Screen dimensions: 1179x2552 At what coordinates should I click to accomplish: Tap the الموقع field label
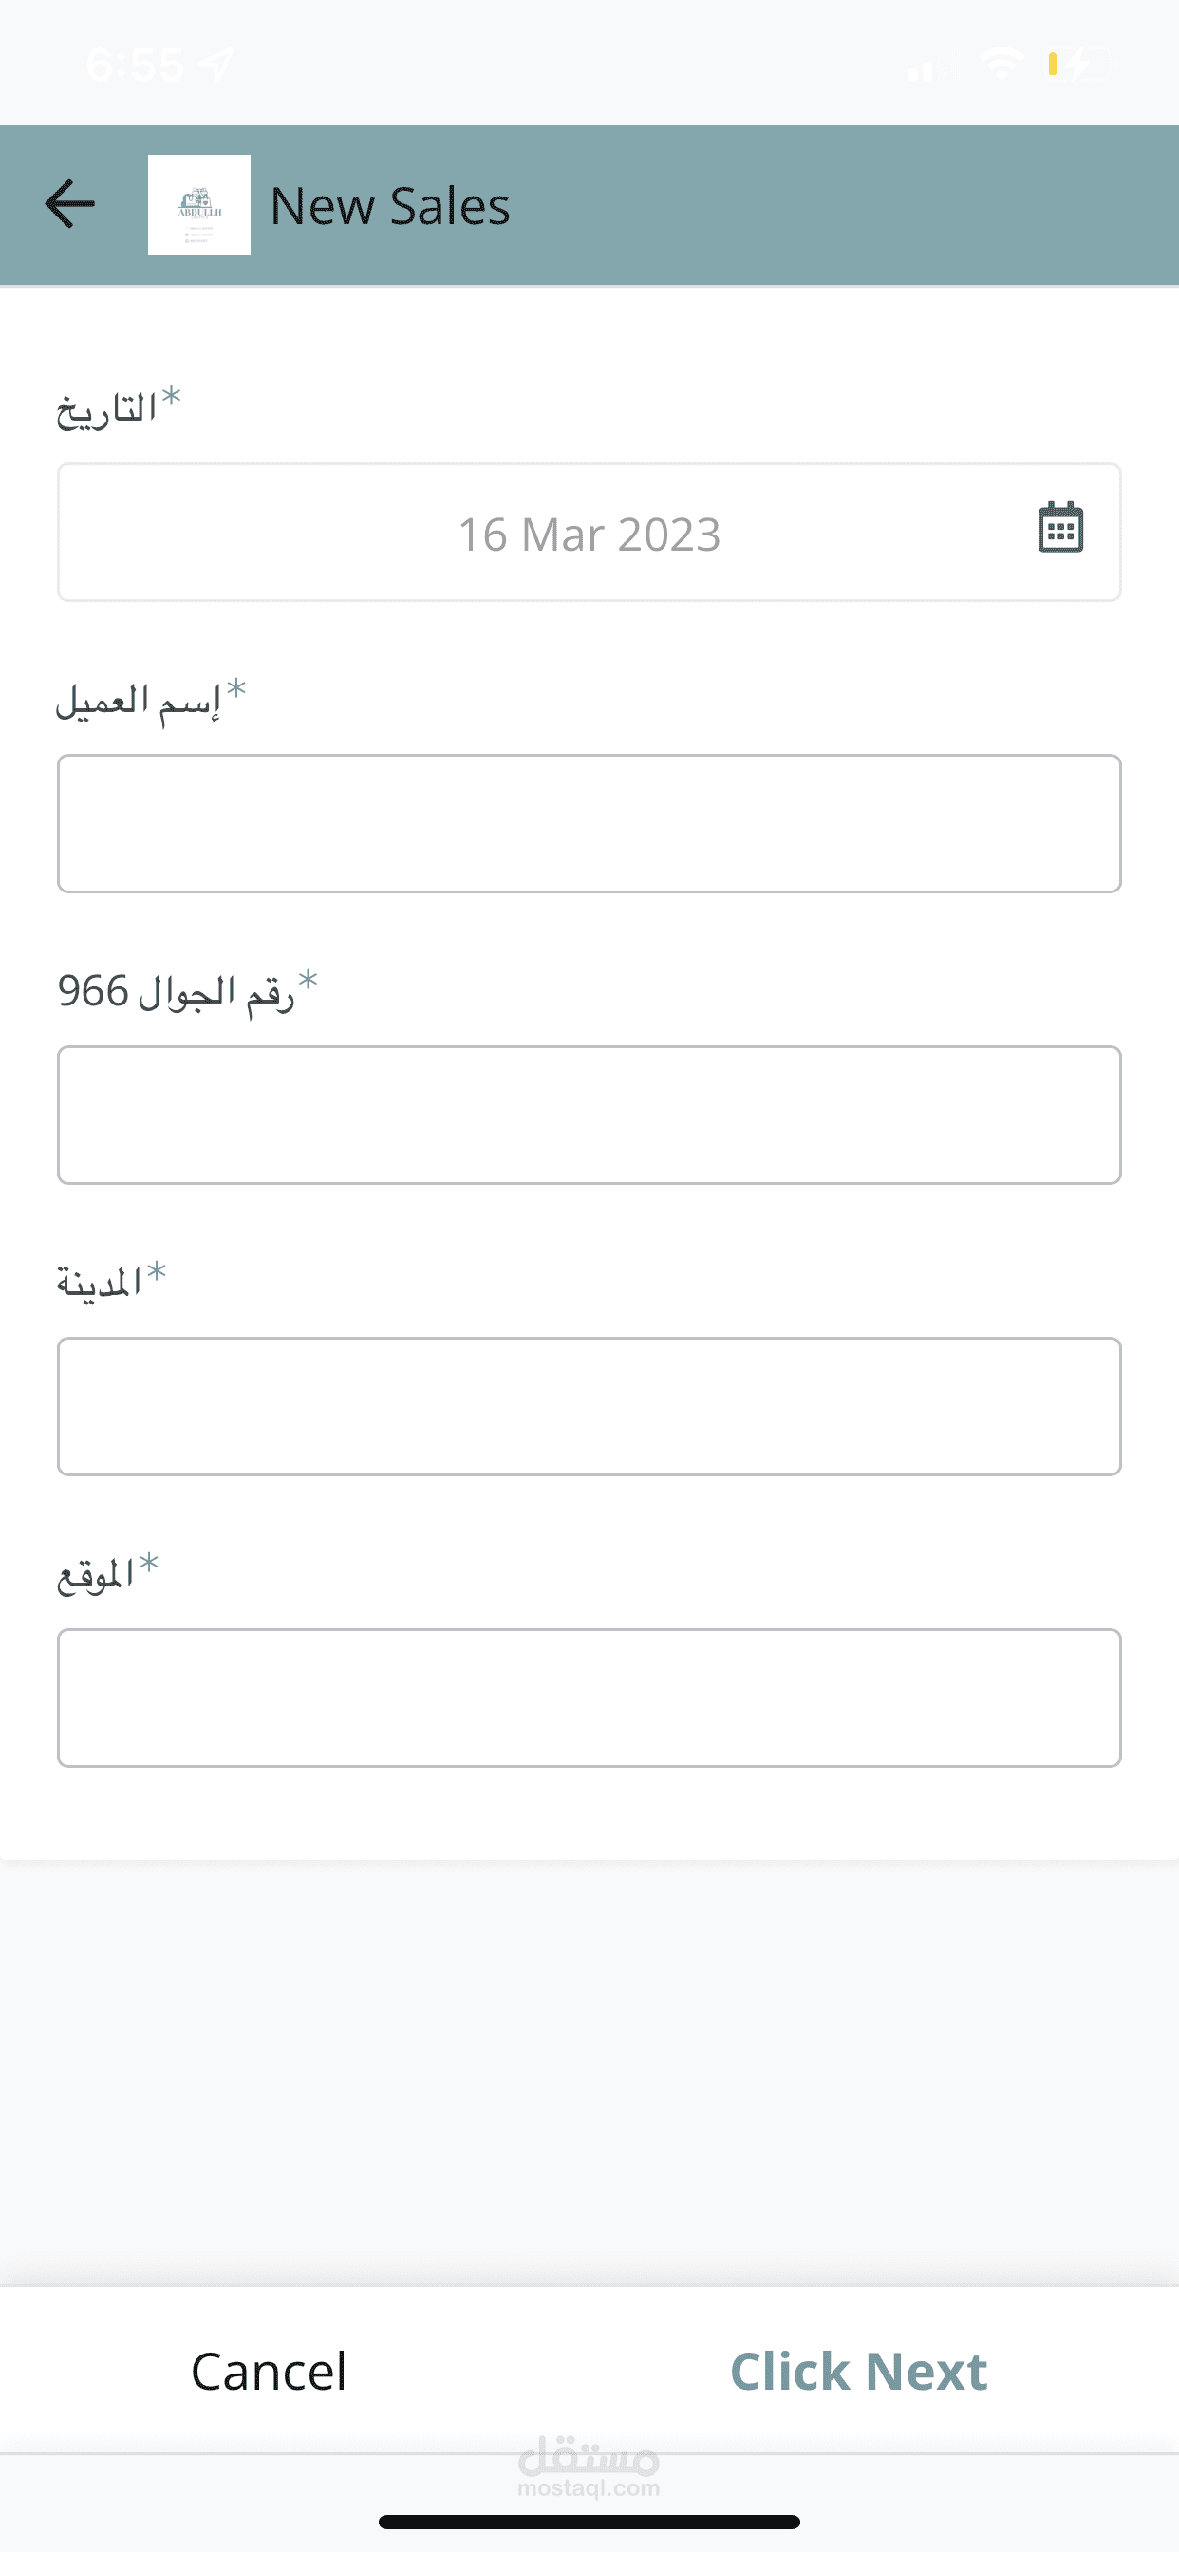[96, 1574]
